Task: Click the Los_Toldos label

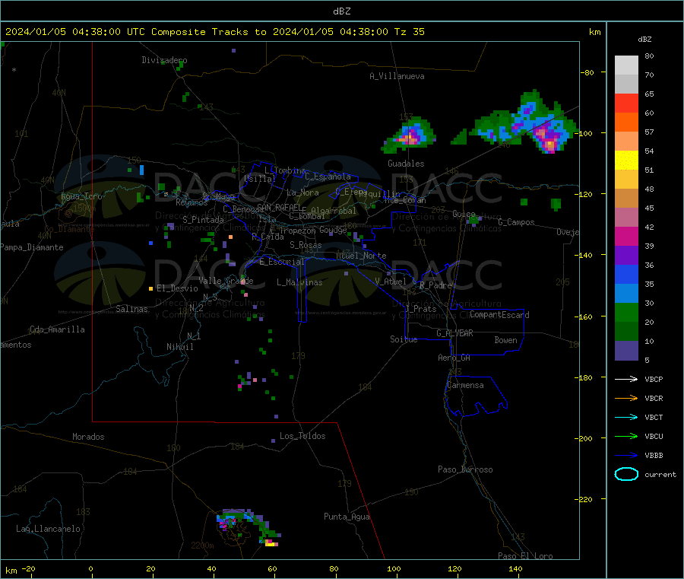Action: [x=302, y=436]
